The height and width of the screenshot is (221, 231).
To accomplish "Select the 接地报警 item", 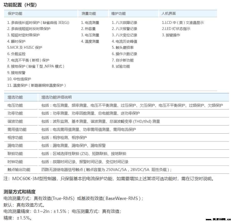I will 16,73.
